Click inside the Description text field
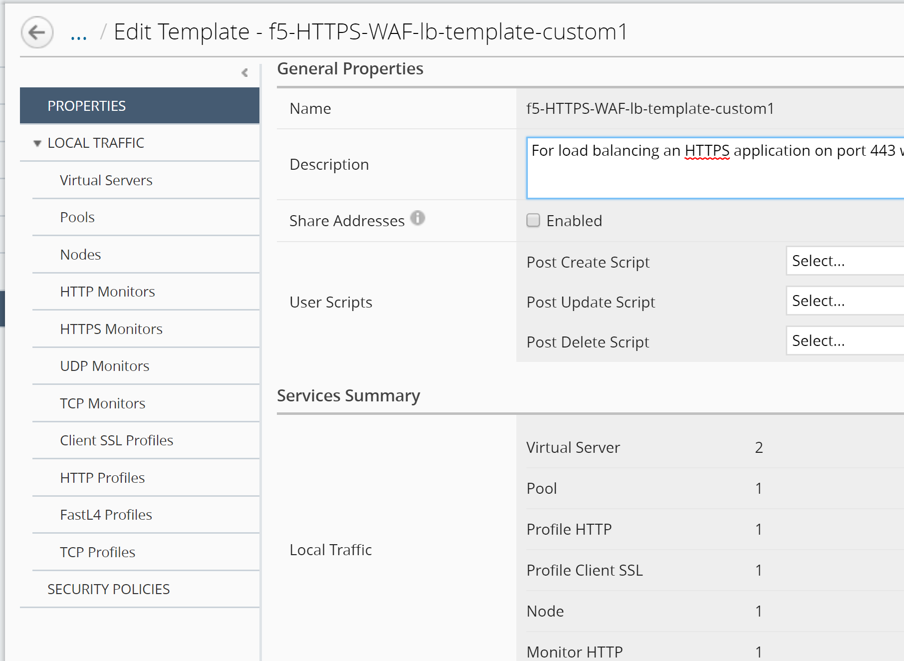 click(715, 168)
